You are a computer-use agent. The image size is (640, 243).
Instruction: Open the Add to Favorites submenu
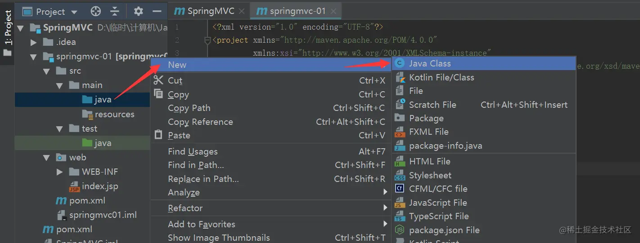click(x=271, y=224)
